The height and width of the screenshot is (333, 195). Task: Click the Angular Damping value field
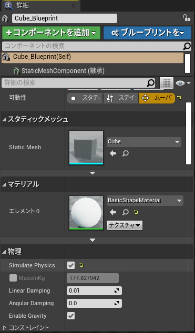point(94,303)
